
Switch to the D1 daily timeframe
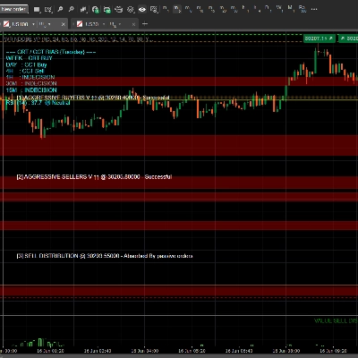(x=268, y=9)
